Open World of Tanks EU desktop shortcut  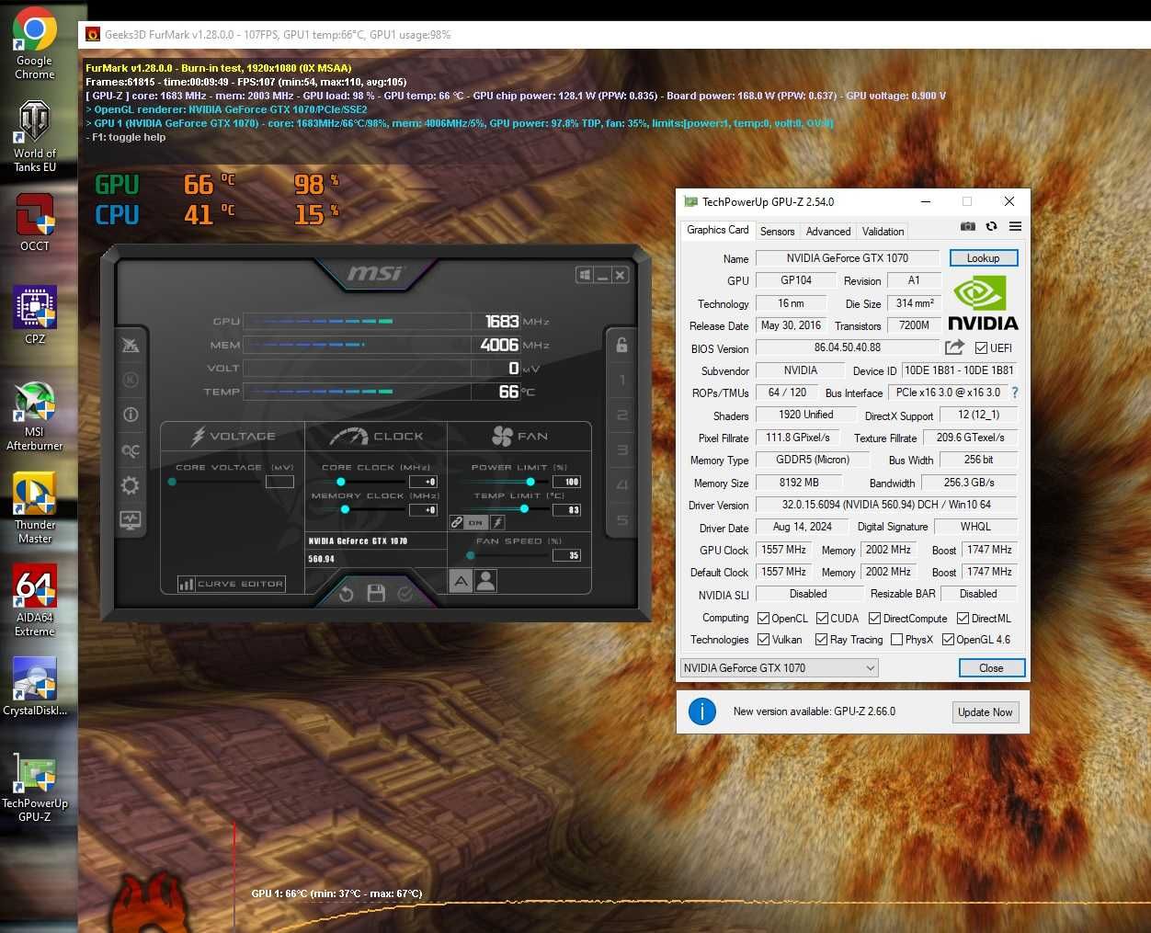click(x=35, y=136)
